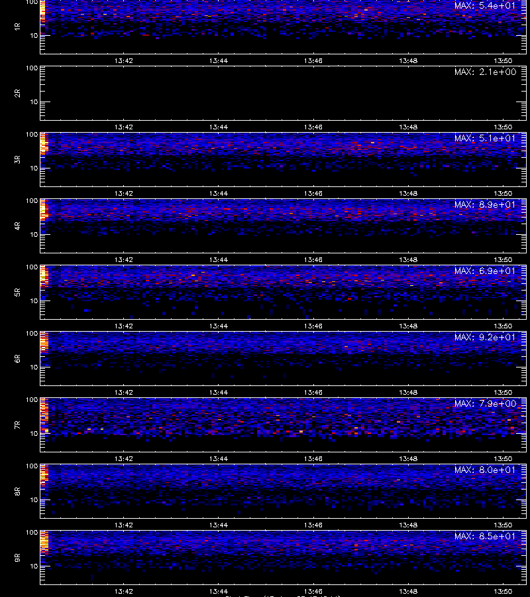Select the 'MAX: 2.1e+00' value text

click(485, 72)
